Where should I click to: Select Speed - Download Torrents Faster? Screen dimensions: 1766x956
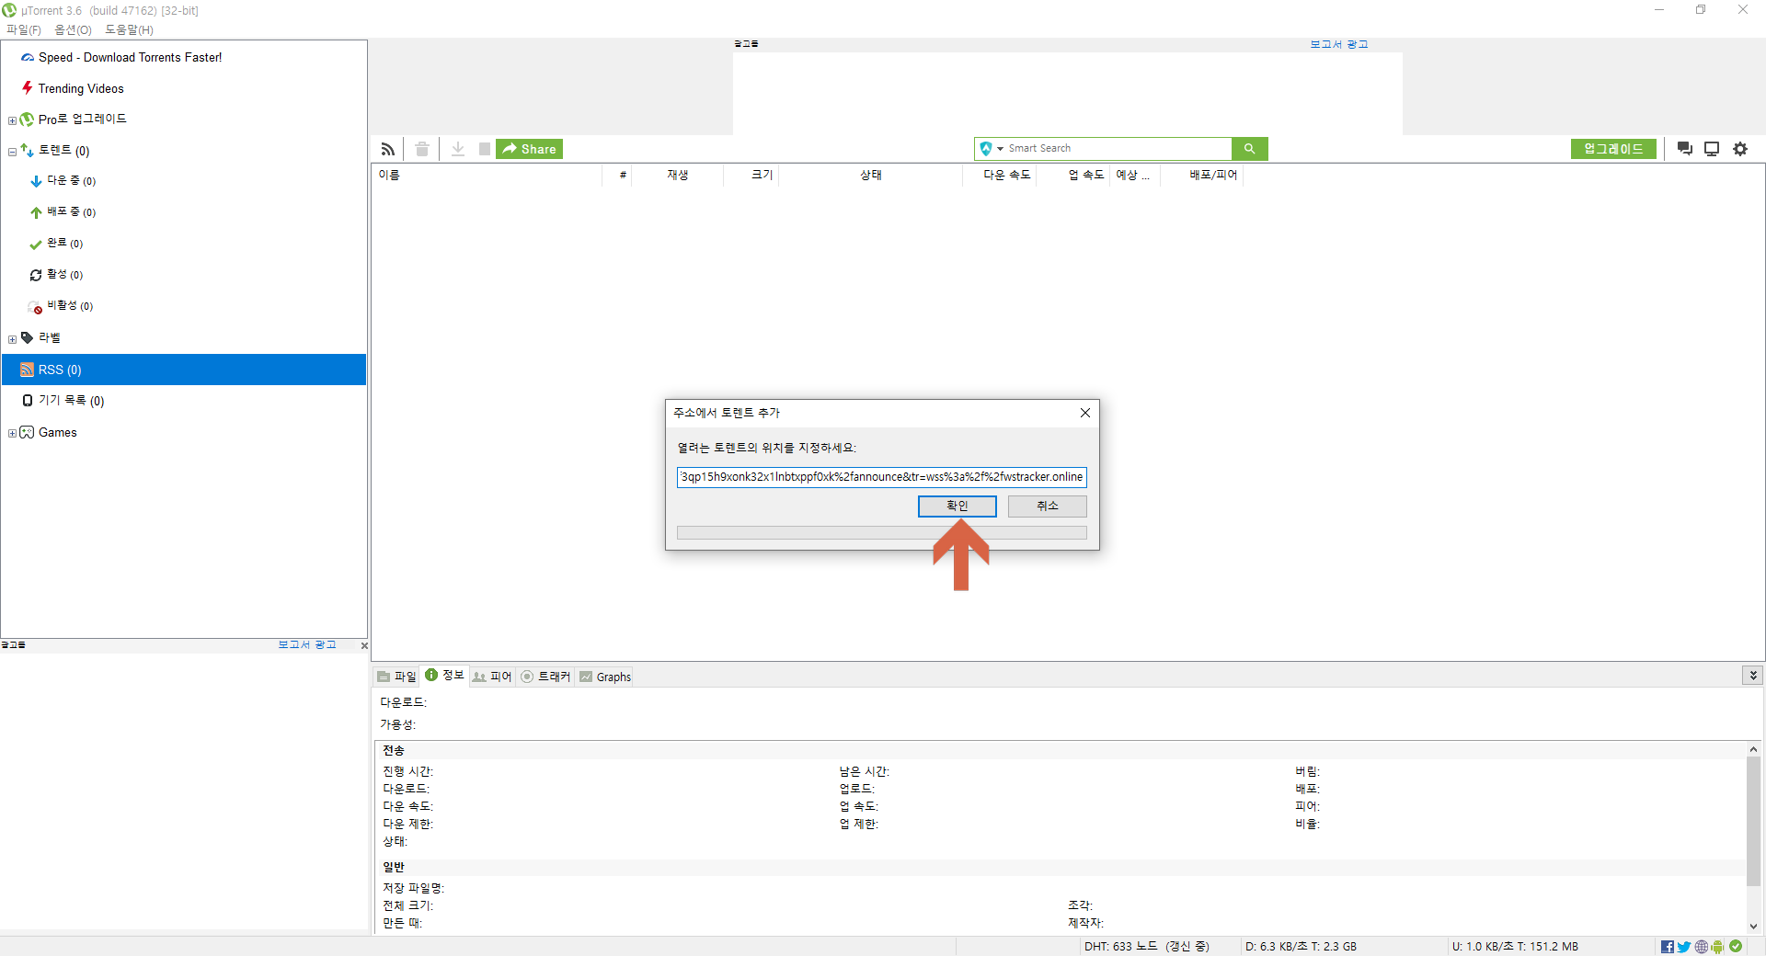[x=130, y=57]
